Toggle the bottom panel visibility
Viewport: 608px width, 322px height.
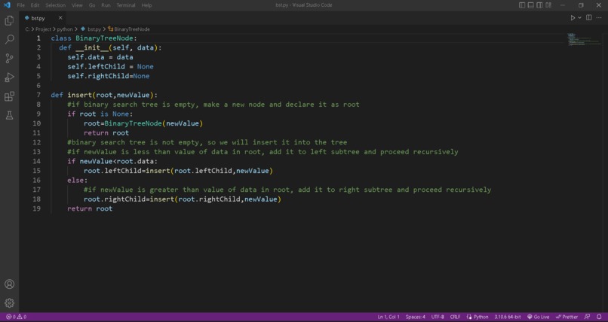coord(530,5)
